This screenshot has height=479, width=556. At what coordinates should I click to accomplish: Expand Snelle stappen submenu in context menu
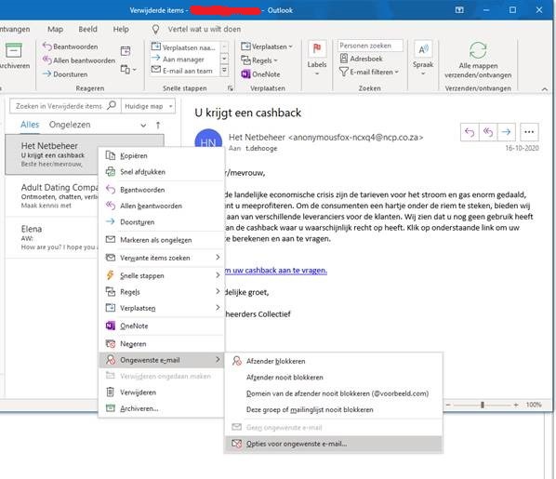[x=162, y=275]
